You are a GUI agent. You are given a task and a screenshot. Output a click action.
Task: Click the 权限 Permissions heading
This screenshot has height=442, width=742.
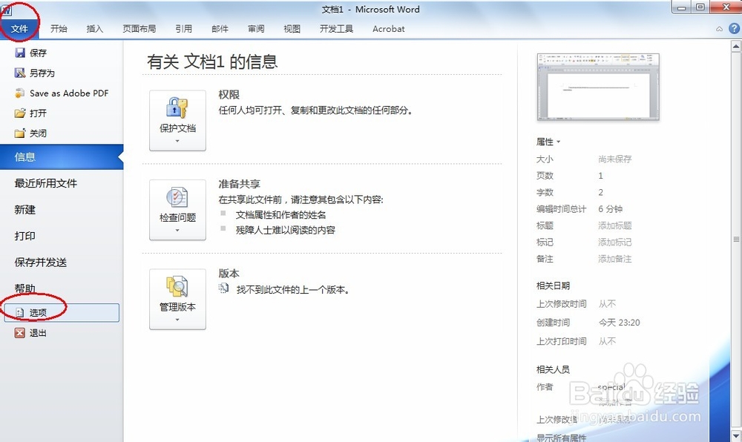click(229, 94)
